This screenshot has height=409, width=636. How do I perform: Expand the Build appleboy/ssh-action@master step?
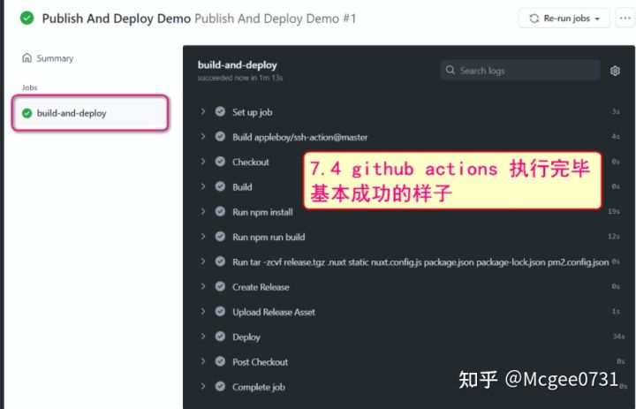(x=203, y=136)
